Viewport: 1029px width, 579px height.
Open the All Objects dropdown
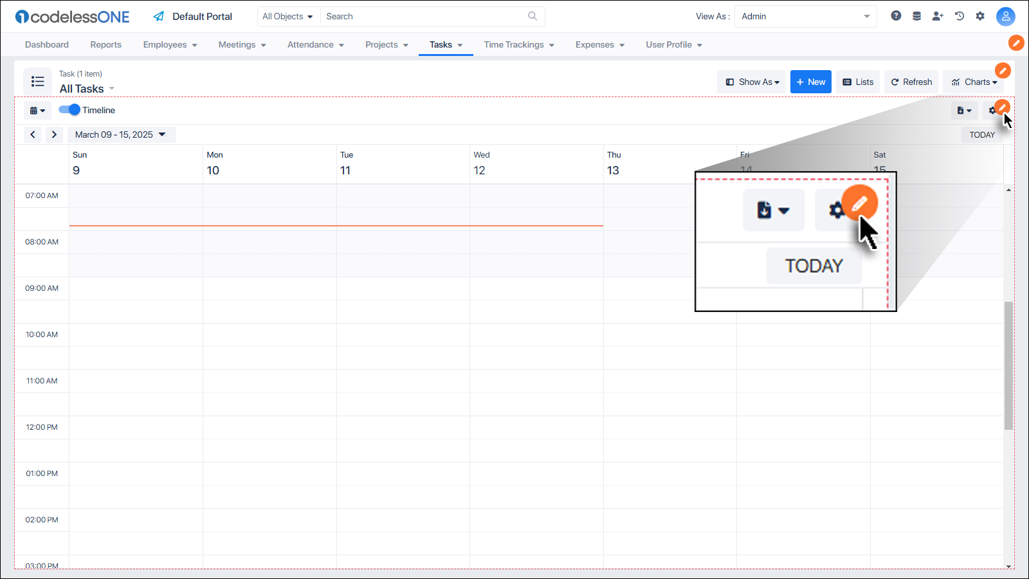click(x=287, y=17)
